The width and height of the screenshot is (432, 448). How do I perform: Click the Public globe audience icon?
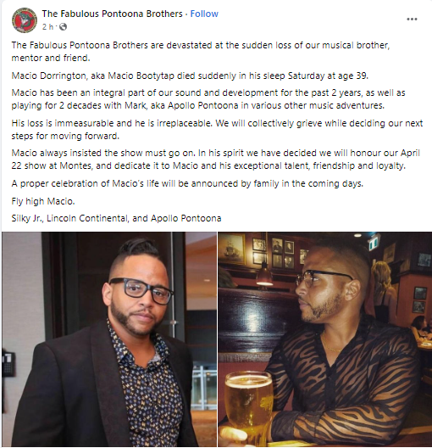coord(63,27)
